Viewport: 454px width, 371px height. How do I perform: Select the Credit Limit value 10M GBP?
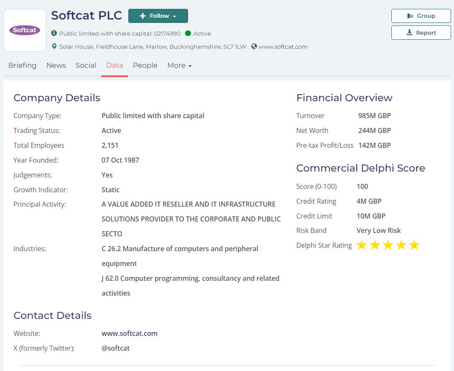[371, 216]
